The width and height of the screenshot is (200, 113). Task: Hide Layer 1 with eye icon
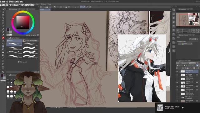(177, 101)
